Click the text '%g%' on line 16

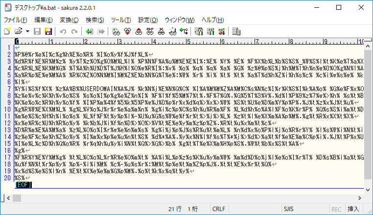(20, 150)
